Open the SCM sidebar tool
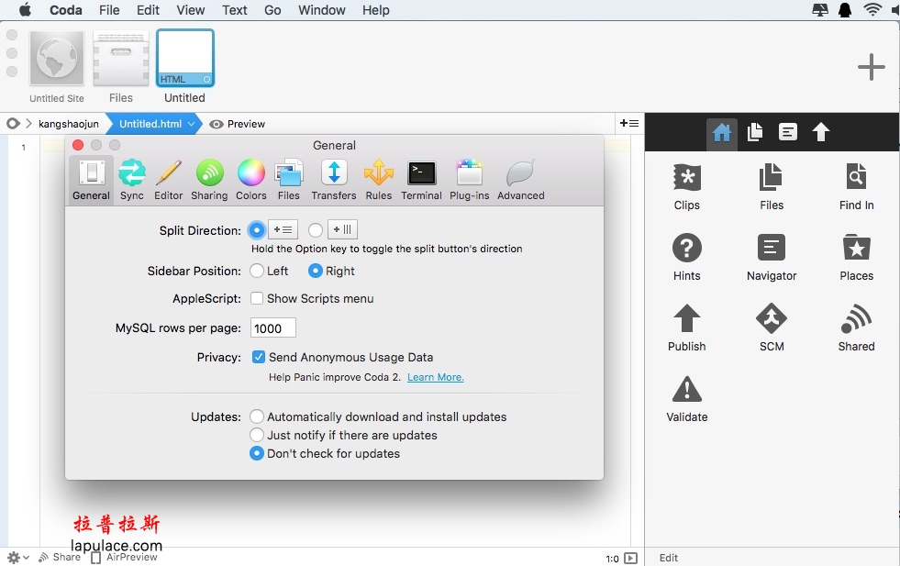 (x=772, y=327)
